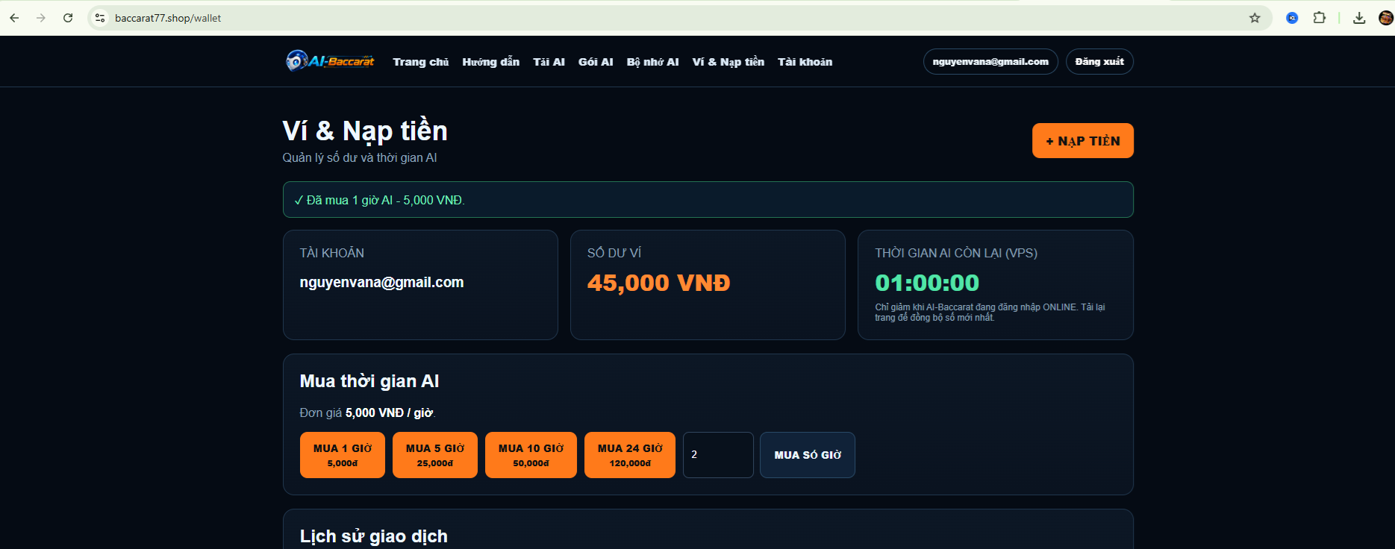Click the TÀI KHOẢN card label
Viewport: 1395px width, 549px height.
tap(331, 253)
